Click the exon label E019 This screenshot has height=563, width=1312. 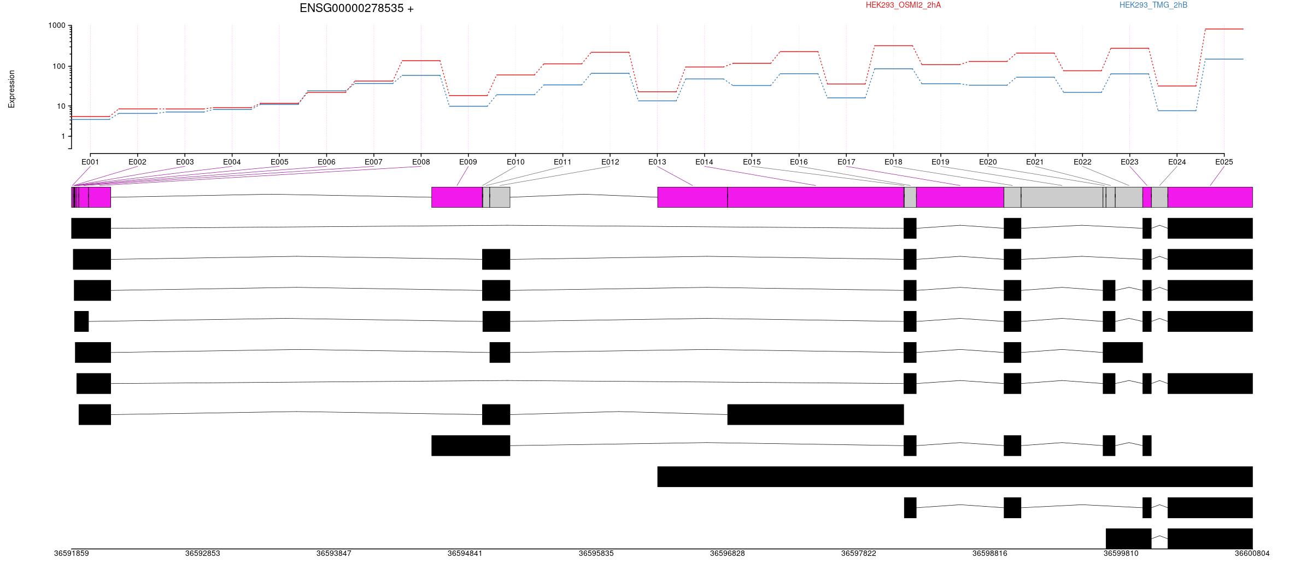coord(940,162)
